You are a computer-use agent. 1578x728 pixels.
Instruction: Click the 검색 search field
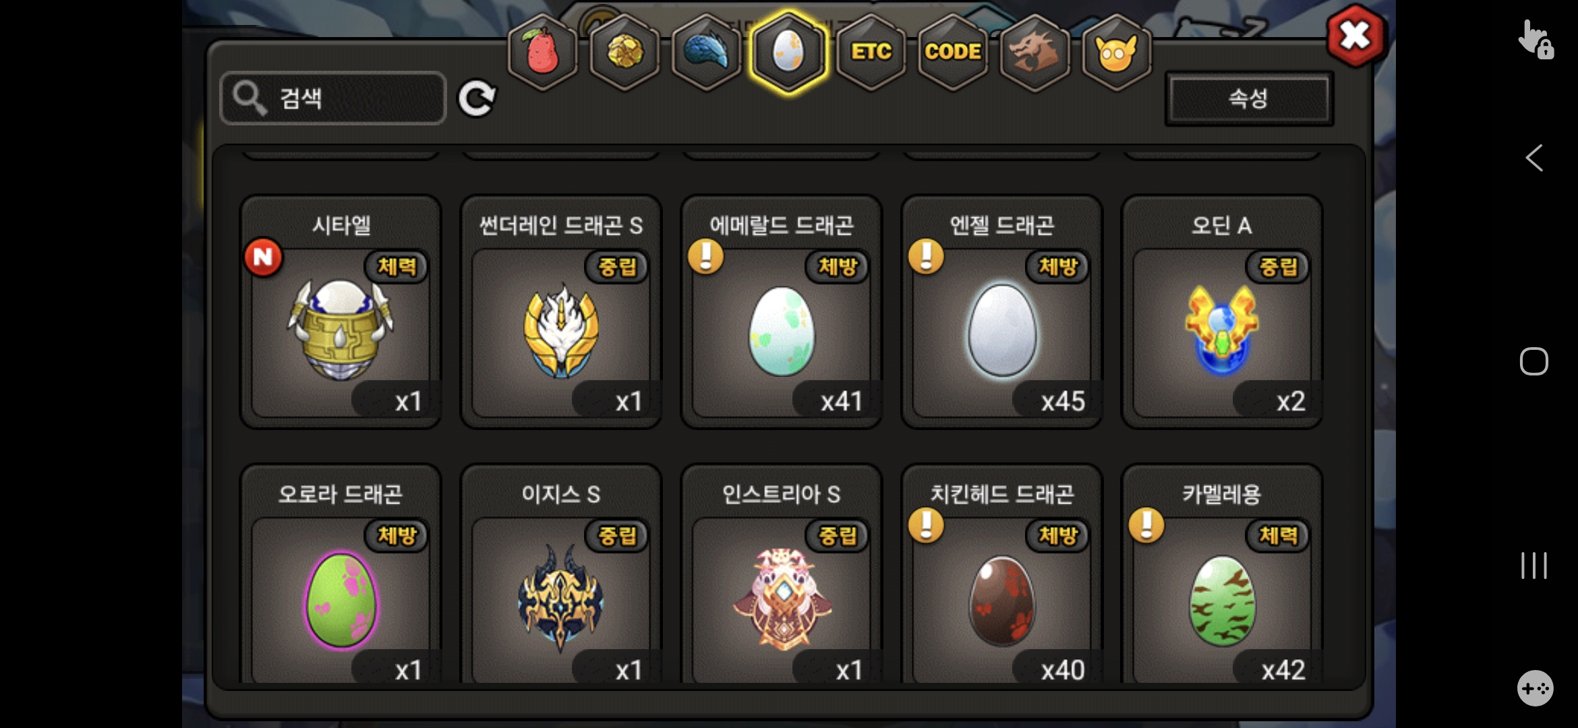pyautogui.click(x=333, y=98)
